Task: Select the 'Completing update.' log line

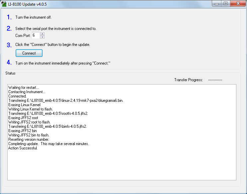Action: (x=48, y=144)
